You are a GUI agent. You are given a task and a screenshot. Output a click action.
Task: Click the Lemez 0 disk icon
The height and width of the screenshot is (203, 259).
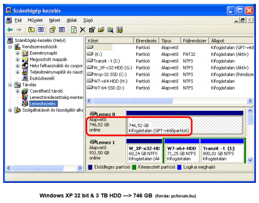click(x=93, y=114)
